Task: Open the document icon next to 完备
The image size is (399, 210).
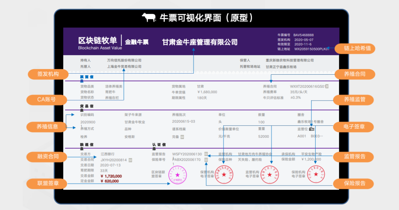Action: click(x=182, y=137)
